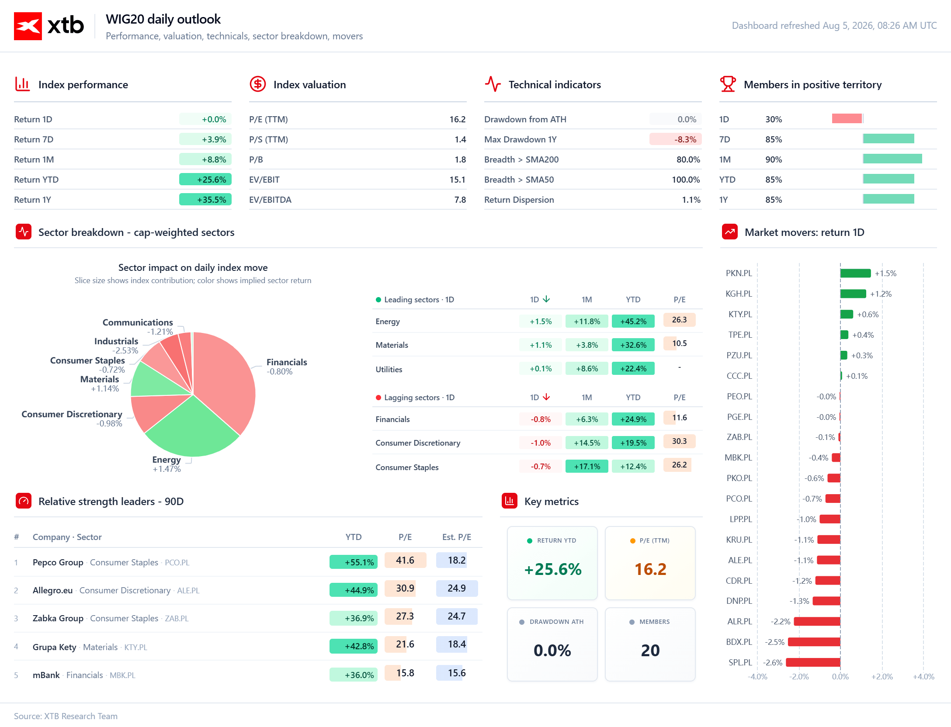Click the DNP.PL ticker label
The width and height of the screenshot is (951, 727).
coord(739,601)
